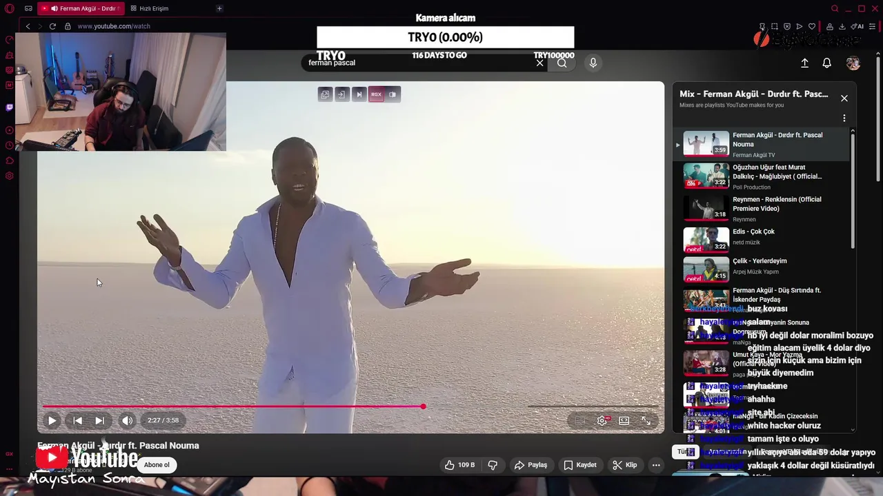
Task: Switch to the Hızlı Erişim tab
Action: pyautogui.click(x=150, y=8)
